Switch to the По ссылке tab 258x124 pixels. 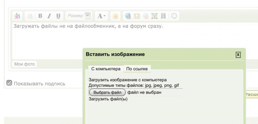click(137, 69)
